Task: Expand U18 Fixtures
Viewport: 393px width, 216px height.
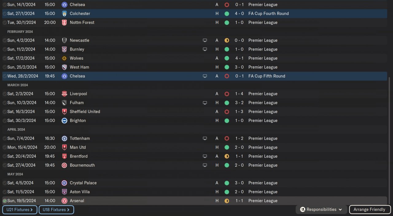Action: point(56,210)
